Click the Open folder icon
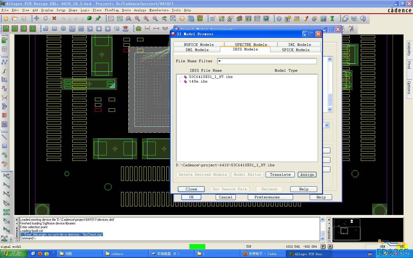Screen dimensions: 413x258 coord(15,19)
